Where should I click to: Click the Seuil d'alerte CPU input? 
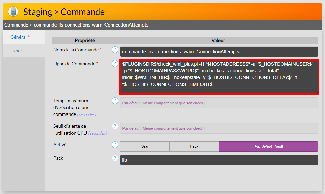pyautogui.click(x=219, y=128)
